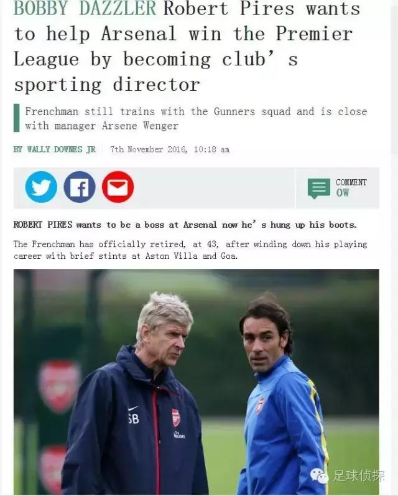Click the green bar beside the subheading
Screen dimensions: 398x496
click(x=16, y=118)
